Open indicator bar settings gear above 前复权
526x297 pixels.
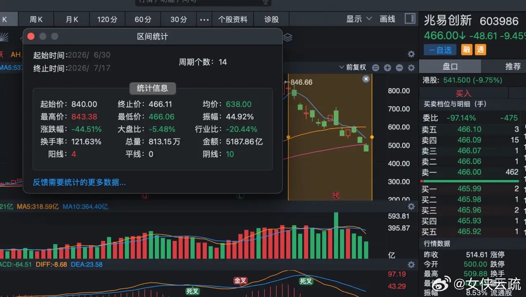coord(411,54)
